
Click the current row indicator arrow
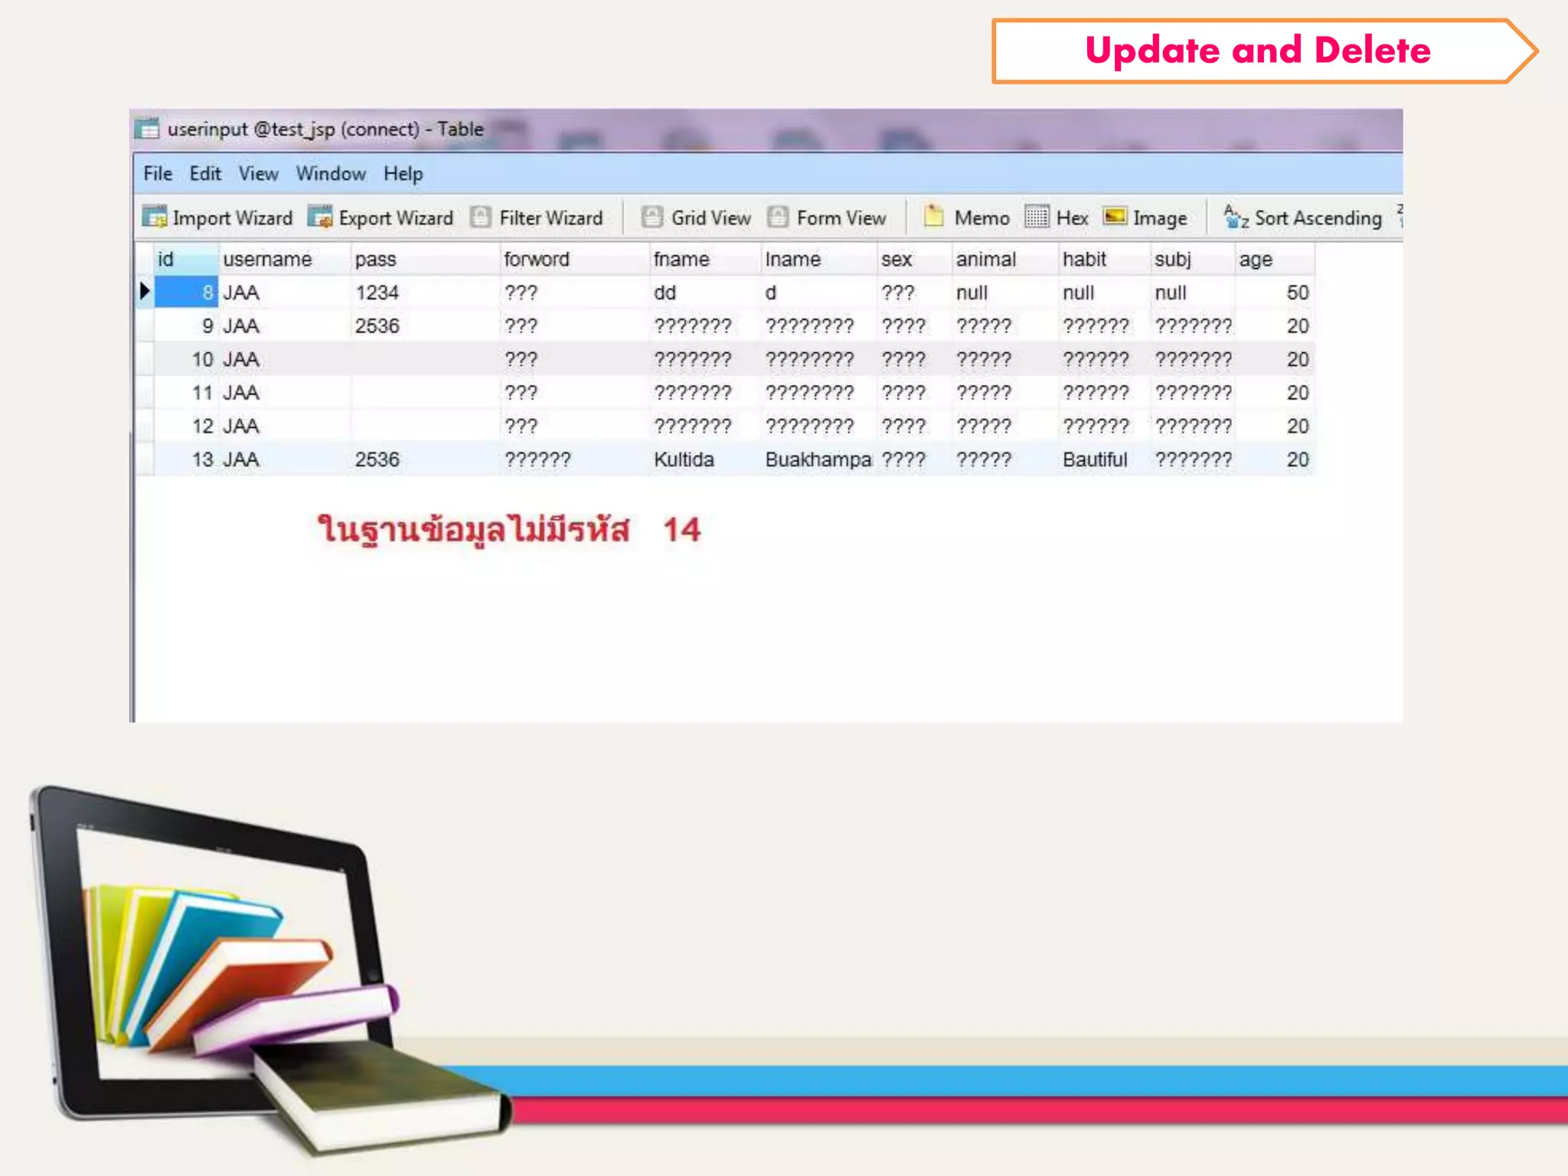click(144, 292)
